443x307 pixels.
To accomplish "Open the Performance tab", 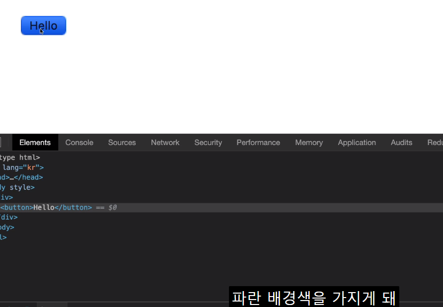I will (x=258, y=143).
